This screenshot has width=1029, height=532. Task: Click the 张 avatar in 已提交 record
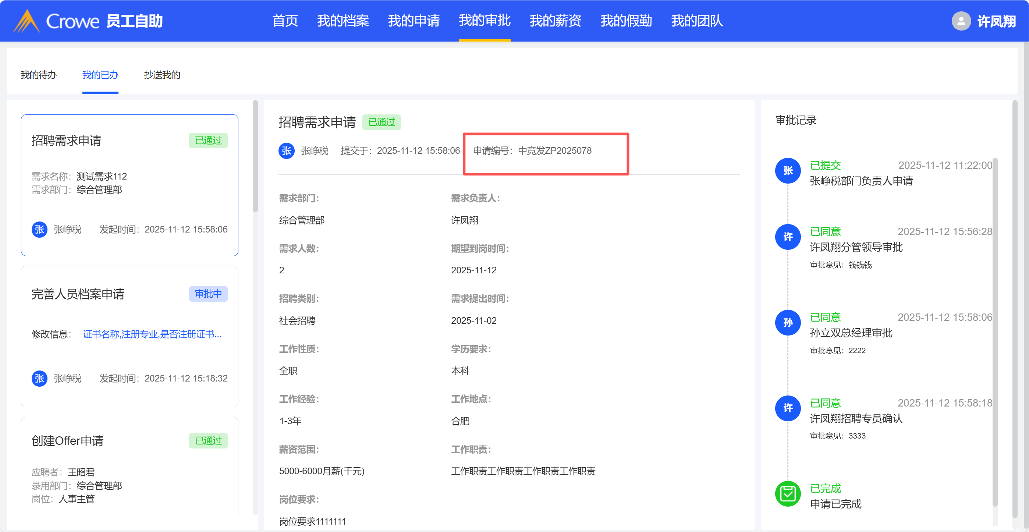point(787,171)
